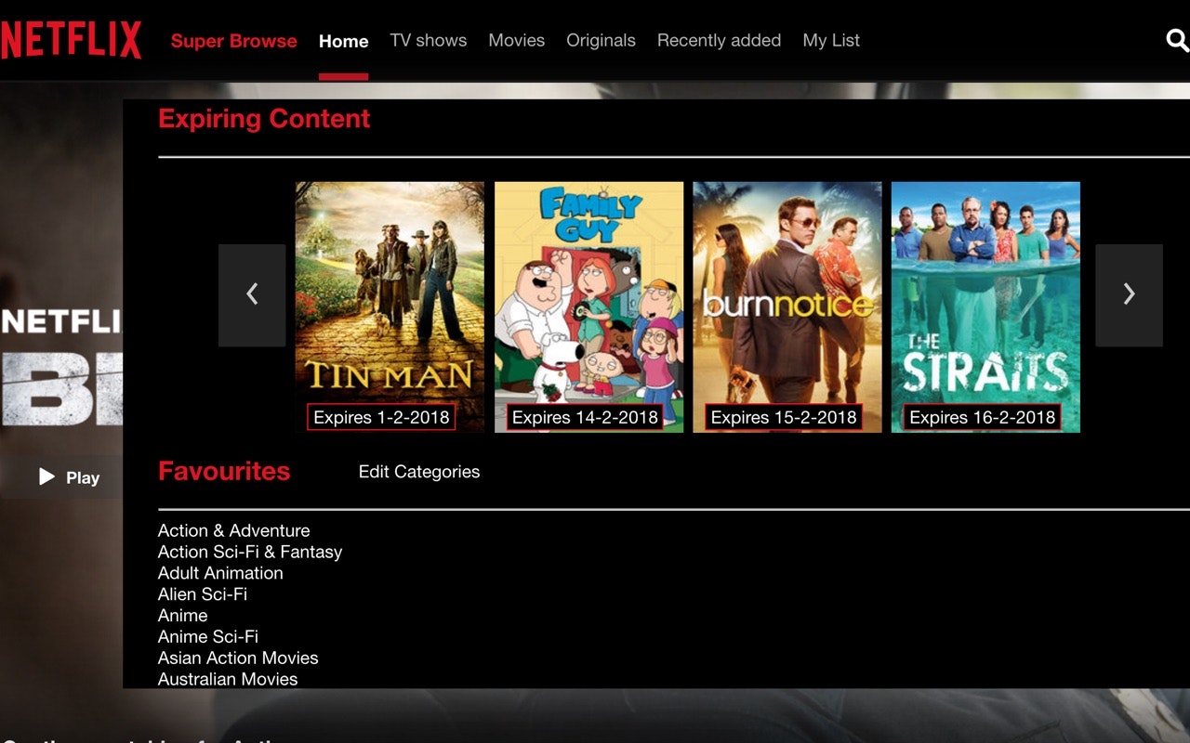Image resolution: width=1190 pixels, height=743 pixels.
Task: Switch to the TV shows tab
Action: [x=429, y=40]
